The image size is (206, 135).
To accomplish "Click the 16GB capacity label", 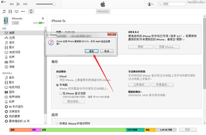I will 16,23.
